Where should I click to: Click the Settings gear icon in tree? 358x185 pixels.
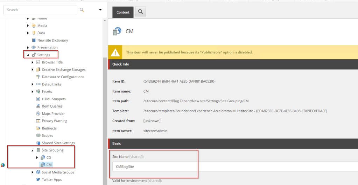[x=34, y=55]
